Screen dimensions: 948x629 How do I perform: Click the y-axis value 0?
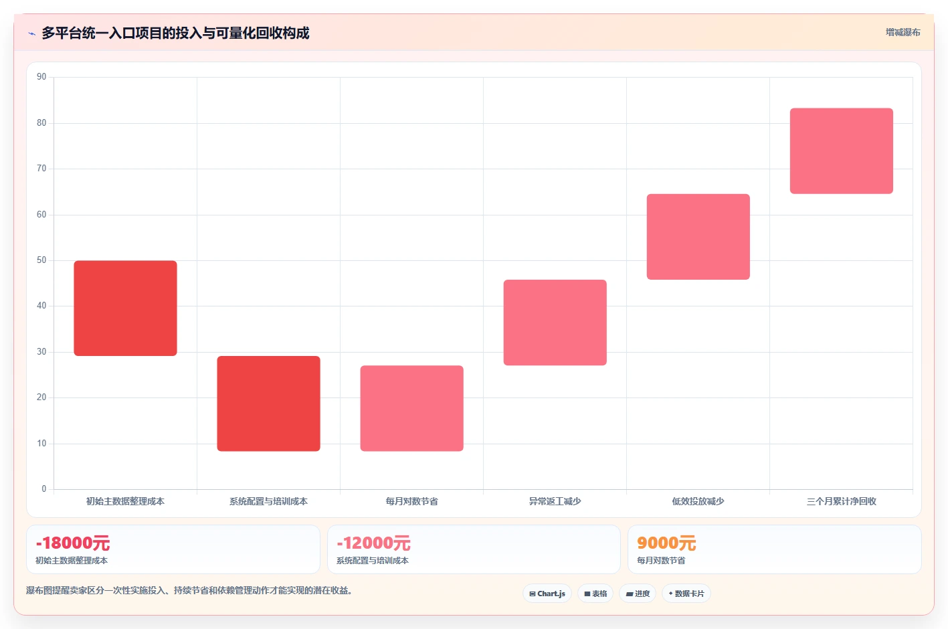click(44, 489)
